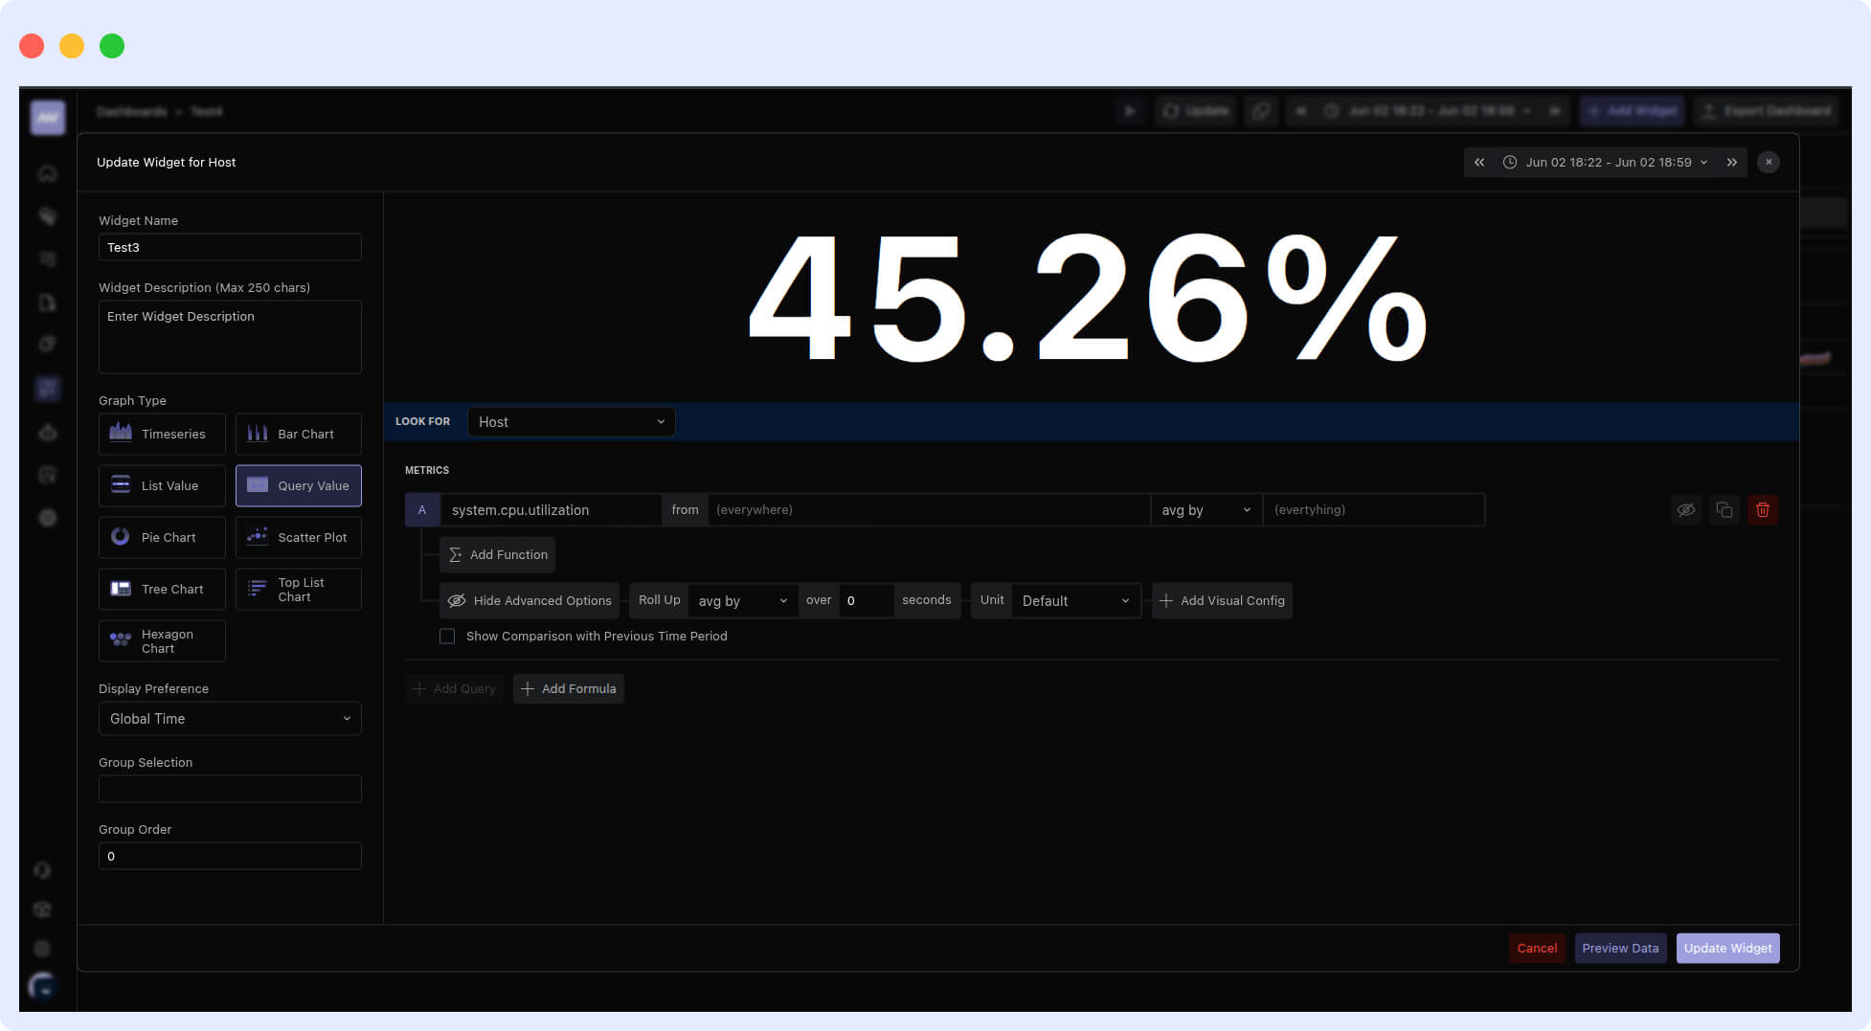Select the Hexagon Chart graph type
The image size is (1871, 1031).
162,641
